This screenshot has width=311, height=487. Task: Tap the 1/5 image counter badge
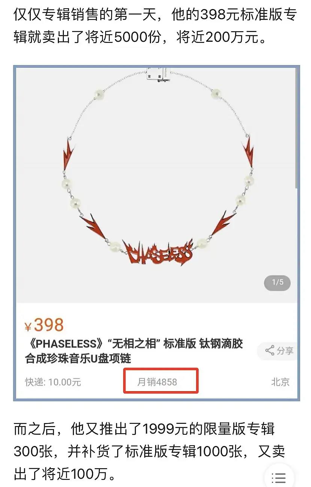point(277,282)
